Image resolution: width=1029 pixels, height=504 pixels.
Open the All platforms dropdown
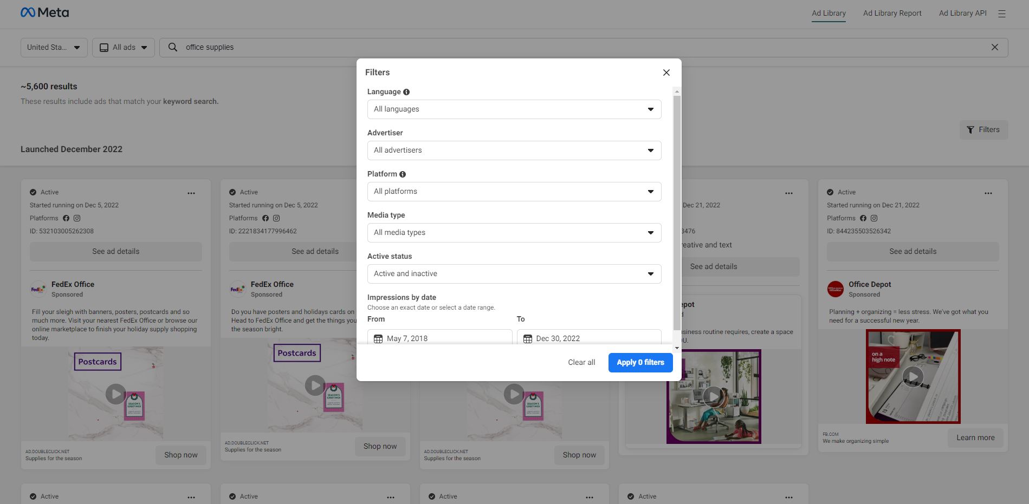tap(514, 192)
